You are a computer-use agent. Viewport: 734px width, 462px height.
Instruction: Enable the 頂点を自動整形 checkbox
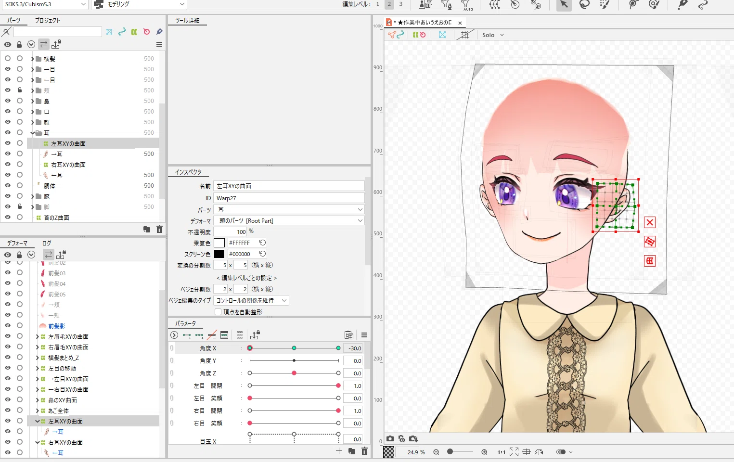click(218, 312)
